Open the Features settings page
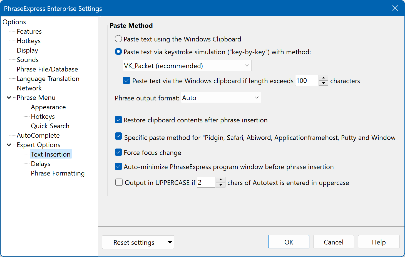 click(x=29, y=31)
